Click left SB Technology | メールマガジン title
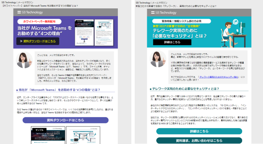This screenshot has width=263, height=144. (x=17, y=2)
